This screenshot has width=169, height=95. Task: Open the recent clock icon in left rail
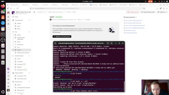[x=8, y=20]
